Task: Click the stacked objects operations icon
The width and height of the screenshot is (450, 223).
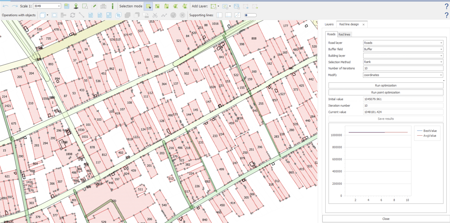Action: [x=43, y=15]
